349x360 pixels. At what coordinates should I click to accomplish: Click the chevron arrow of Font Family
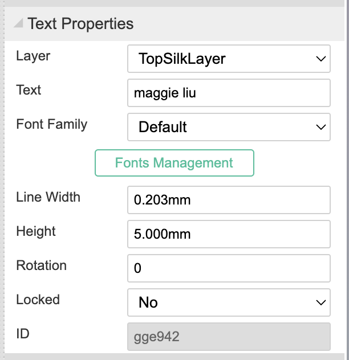pos(320,127)
